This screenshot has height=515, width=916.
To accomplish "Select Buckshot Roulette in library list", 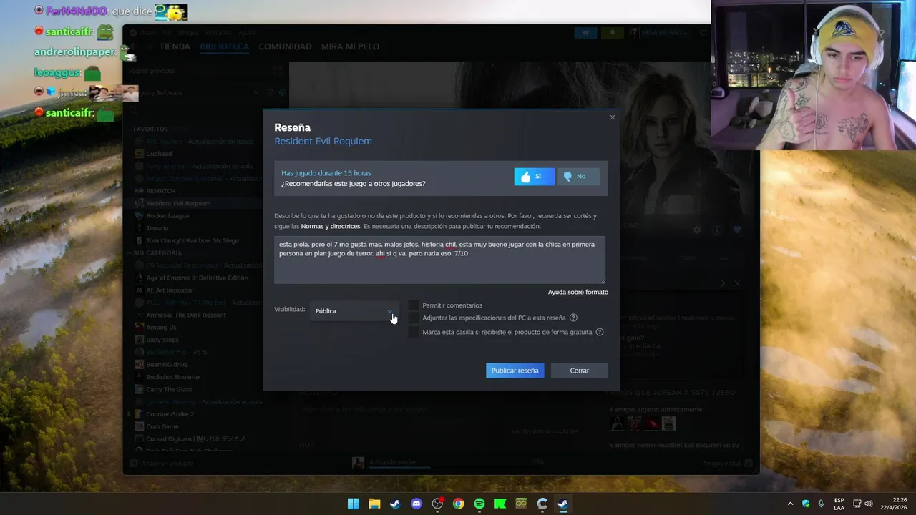I will 172,377.
